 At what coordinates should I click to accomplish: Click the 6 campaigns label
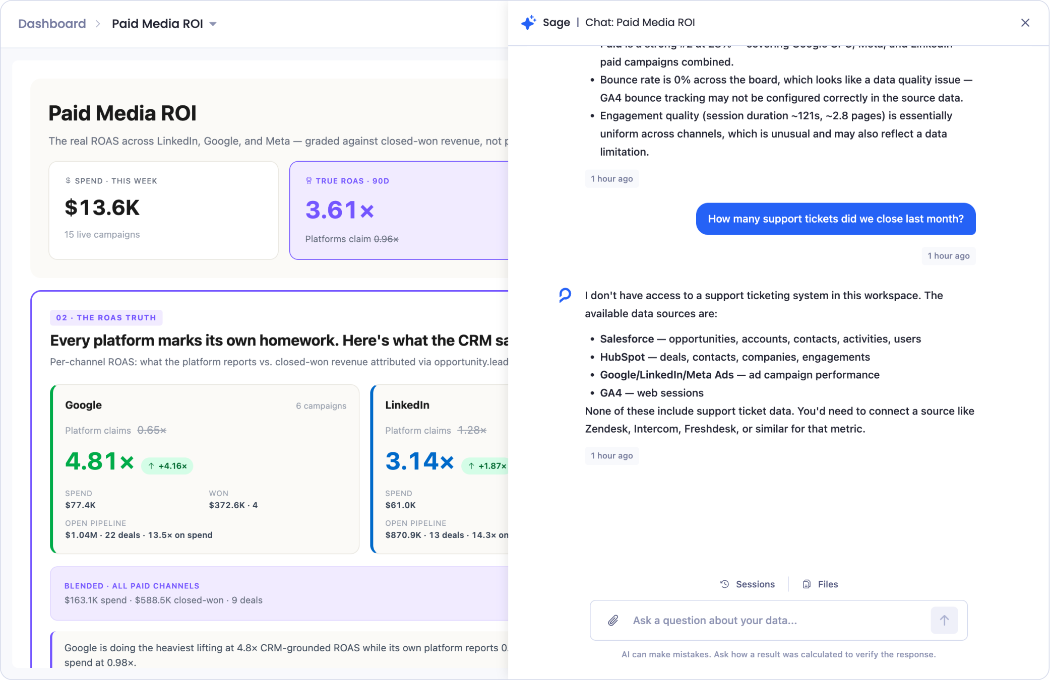coord(321,406)
